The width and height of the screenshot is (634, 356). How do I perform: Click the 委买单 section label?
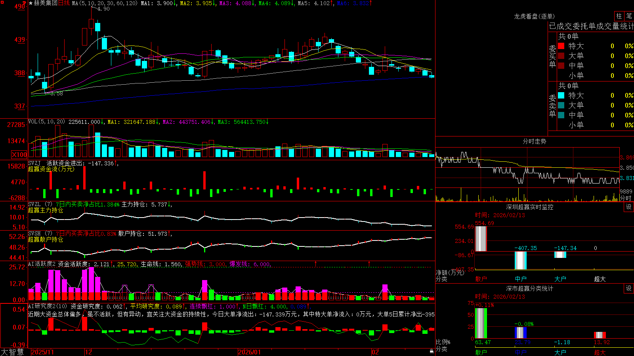[x=552, y=56]
